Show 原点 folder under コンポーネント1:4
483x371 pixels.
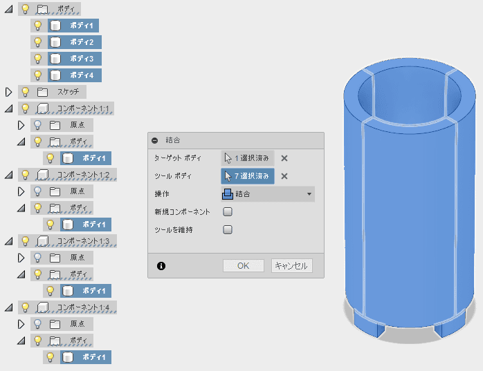click(37, 324)
